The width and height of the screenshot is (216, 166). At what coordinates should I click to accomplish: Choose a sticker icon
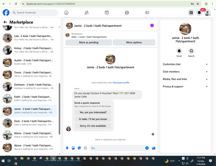point(79,148)
